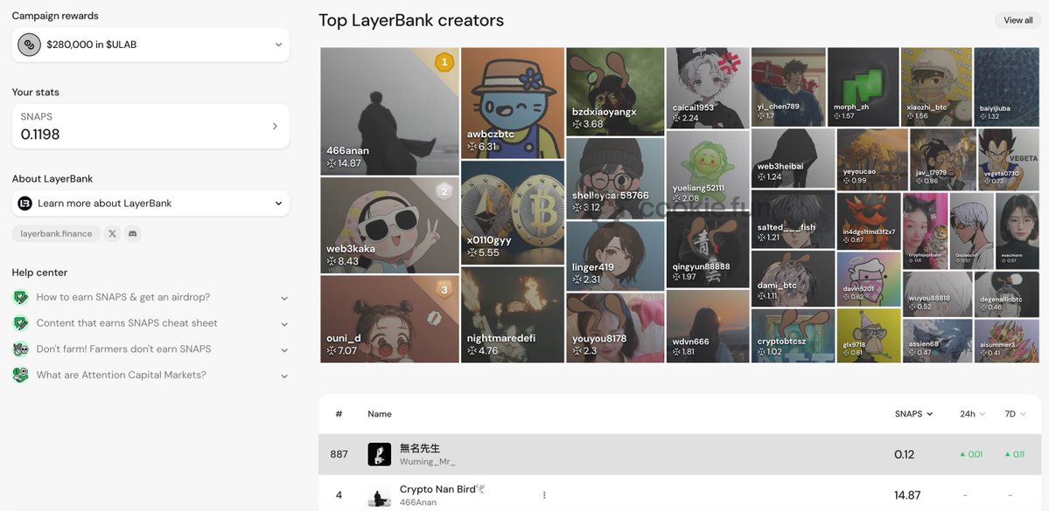Click the icon beside 'Attention Capital Markets'

pos(21,376)
